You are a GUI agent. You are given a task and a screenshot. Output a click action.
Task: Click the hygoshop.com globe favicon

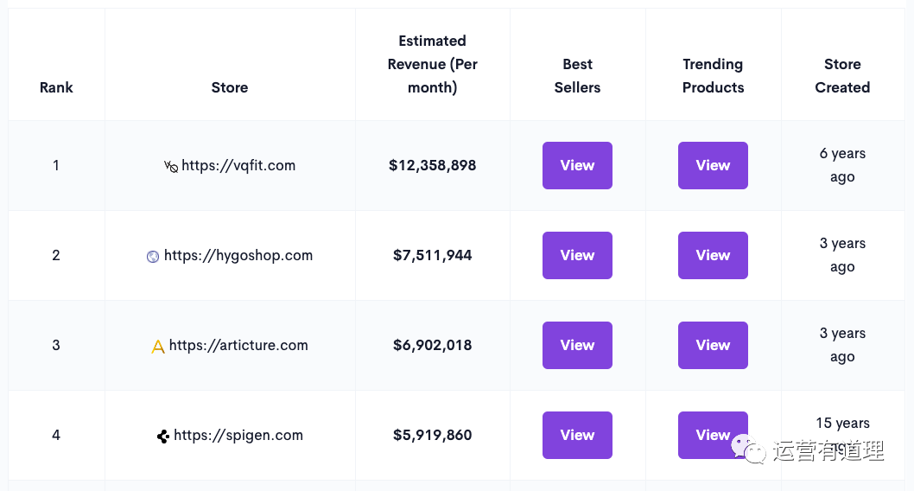click(153, 257)
